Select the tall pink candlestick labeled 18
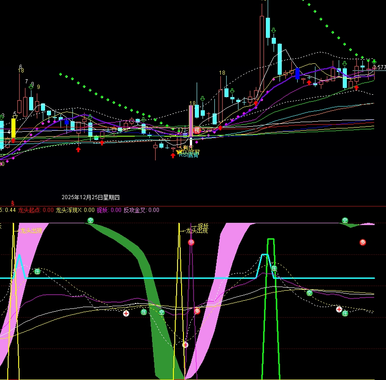 [x=191, y=121]
